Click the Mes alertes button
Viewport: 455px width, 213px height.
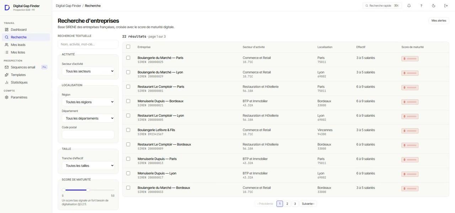click(439, 21)
